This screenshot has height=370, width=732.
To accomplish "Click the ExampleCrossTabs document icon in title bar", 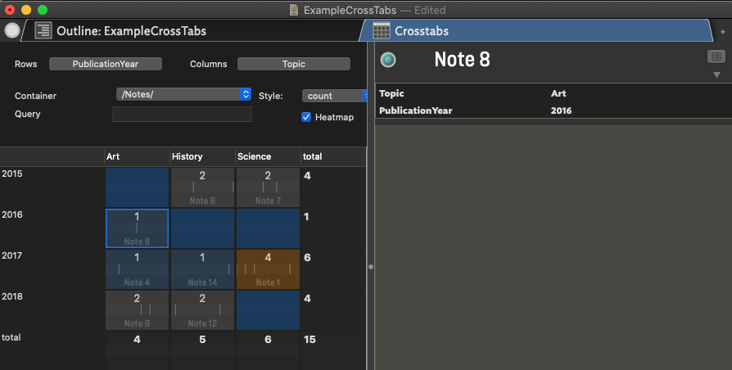I will [295, 10].
